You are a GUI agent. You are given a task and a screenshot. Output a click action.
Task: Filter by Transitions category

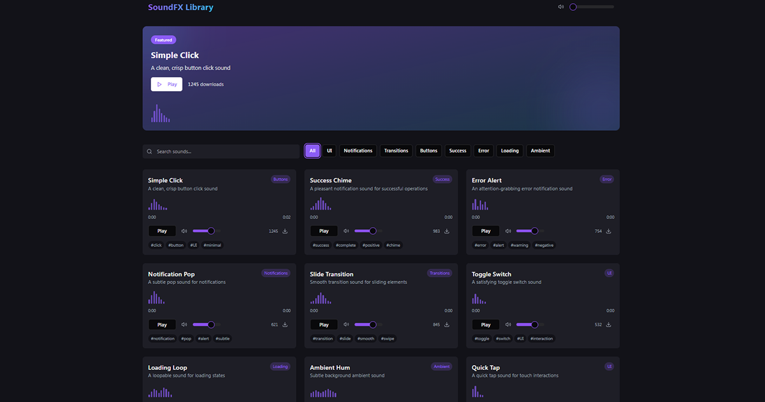396,151
